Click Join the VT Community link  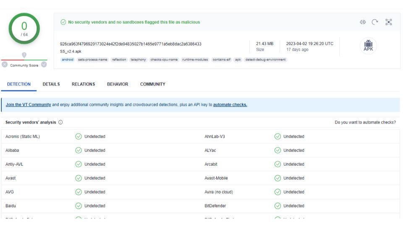coord(28,105)
